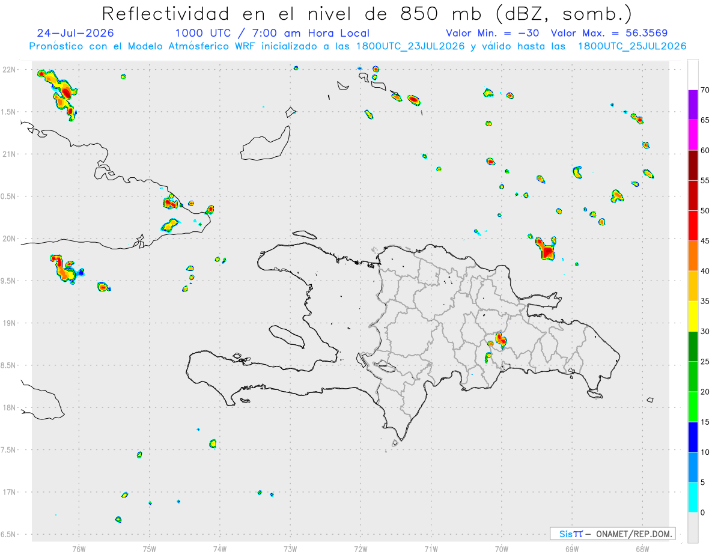
Task: Click the colorbar label '5'
Action: 703,482
